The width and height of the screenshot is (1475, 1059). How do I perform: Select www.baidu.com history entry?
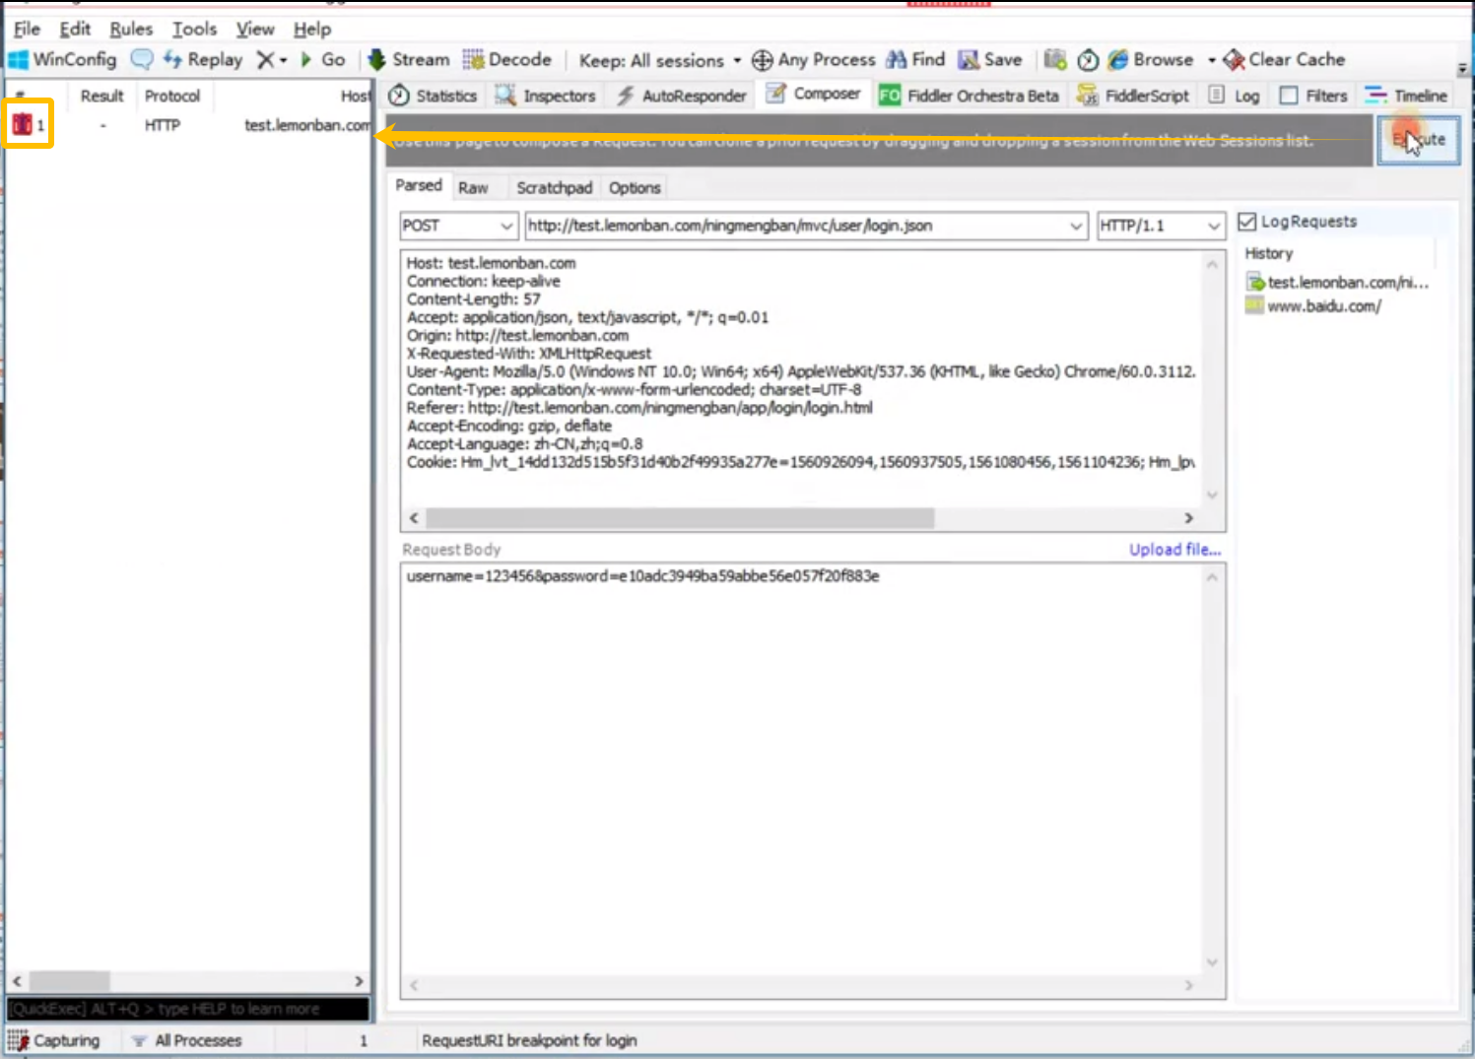tap(1313, 306)
